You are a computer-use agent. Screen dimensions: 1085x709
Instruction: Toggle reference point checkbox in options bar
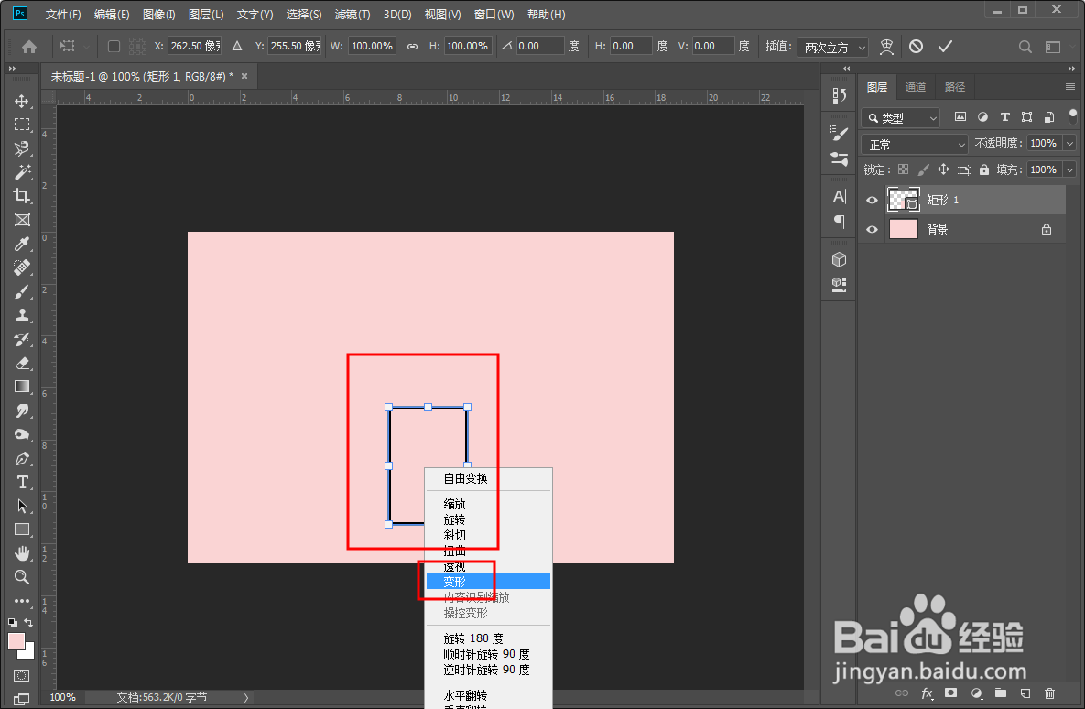point(114,47)
